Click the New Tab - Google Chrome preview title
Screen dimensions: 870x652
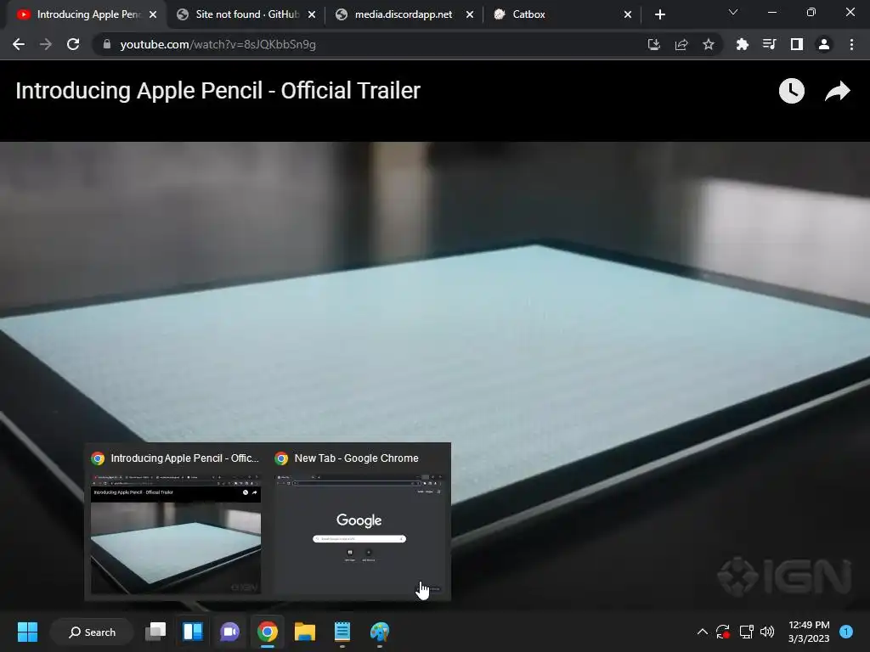356,458
